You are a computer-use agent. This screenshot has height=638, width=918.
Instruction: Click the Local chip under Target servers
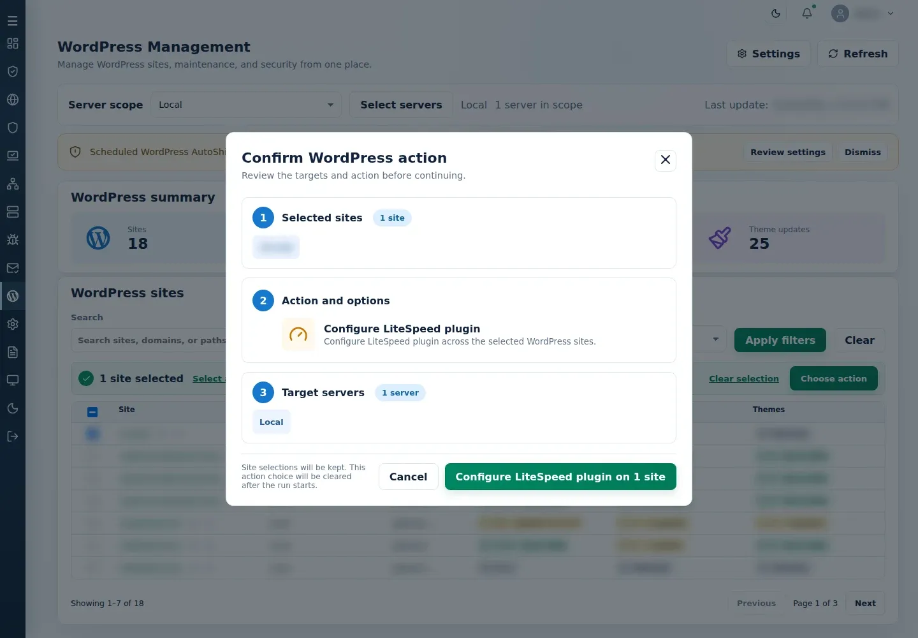[x=272, y=422]
